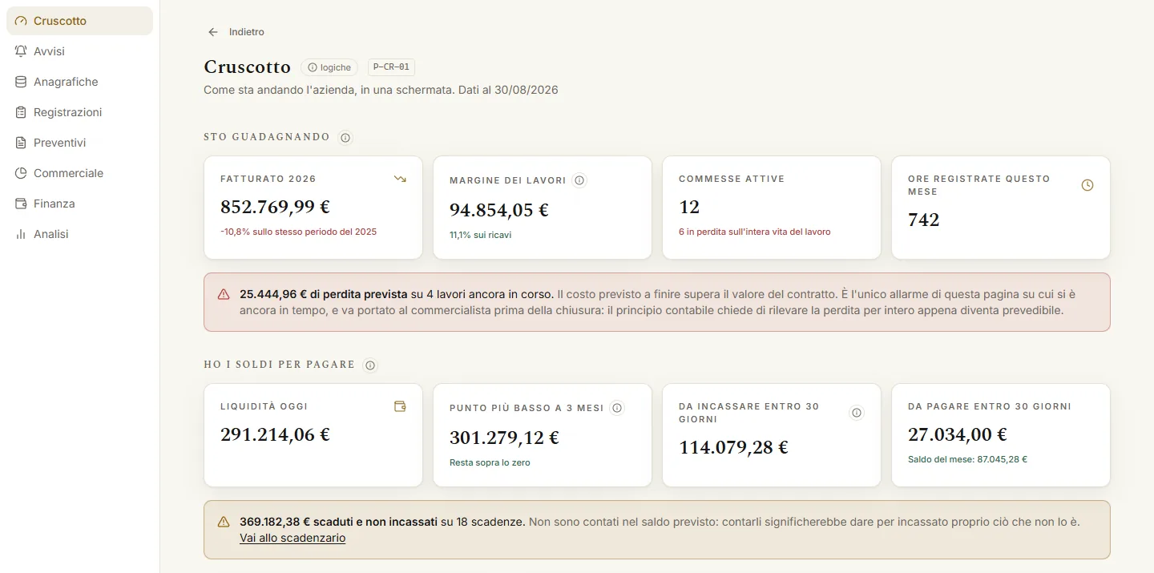
Task: Click the downward trend icon on Fatturato 2026
Action: 400,180
